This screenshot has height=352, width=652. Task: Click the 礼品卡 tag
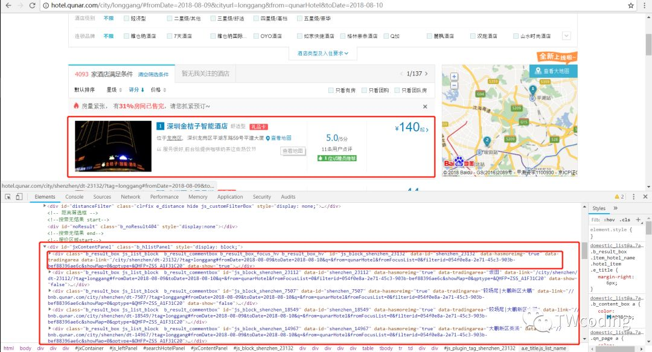[x=258, y=126]
